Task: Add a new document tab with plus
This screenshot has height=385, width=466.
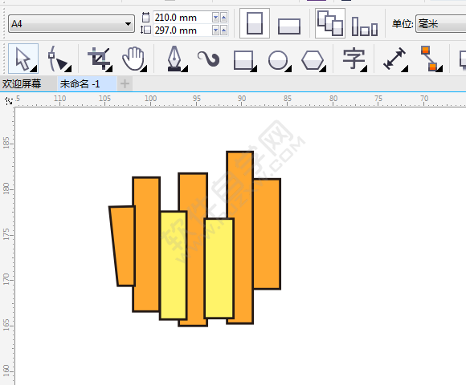Action: 125,84
